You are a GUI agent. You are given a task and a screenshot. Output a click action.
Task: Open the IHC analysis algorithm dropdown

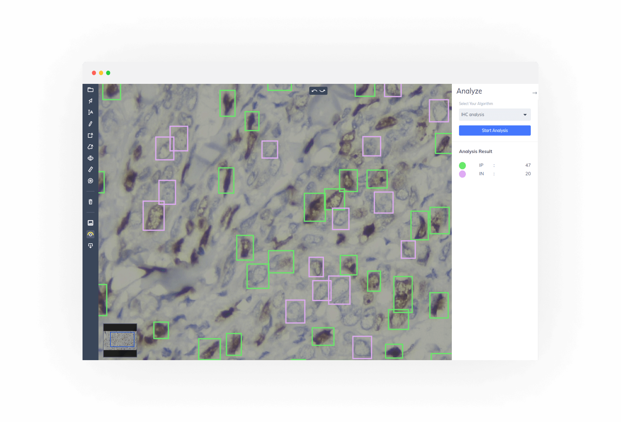coord(494,114)
